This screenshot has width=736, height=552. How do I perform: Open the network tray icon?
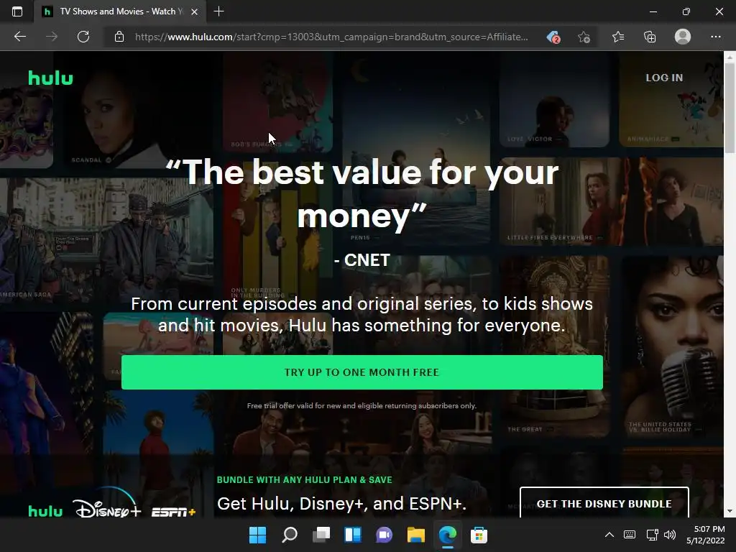652,535
